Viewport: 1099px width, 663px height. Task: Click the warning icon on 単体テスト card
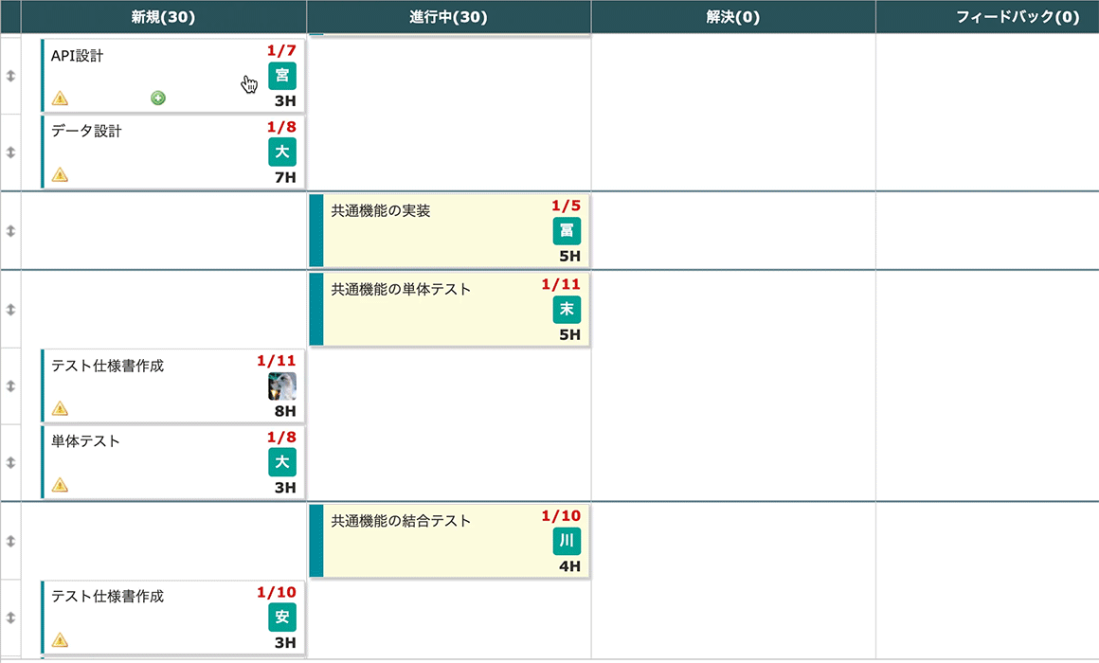point(60,485)
